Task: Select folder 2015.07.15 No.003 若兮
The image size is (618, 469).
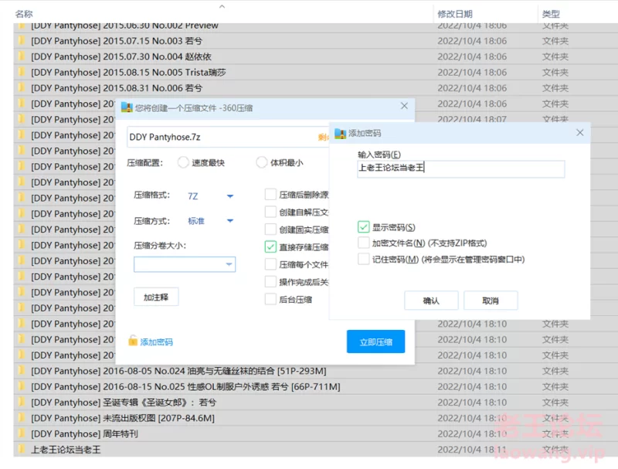Action: (x=117, y=41)
